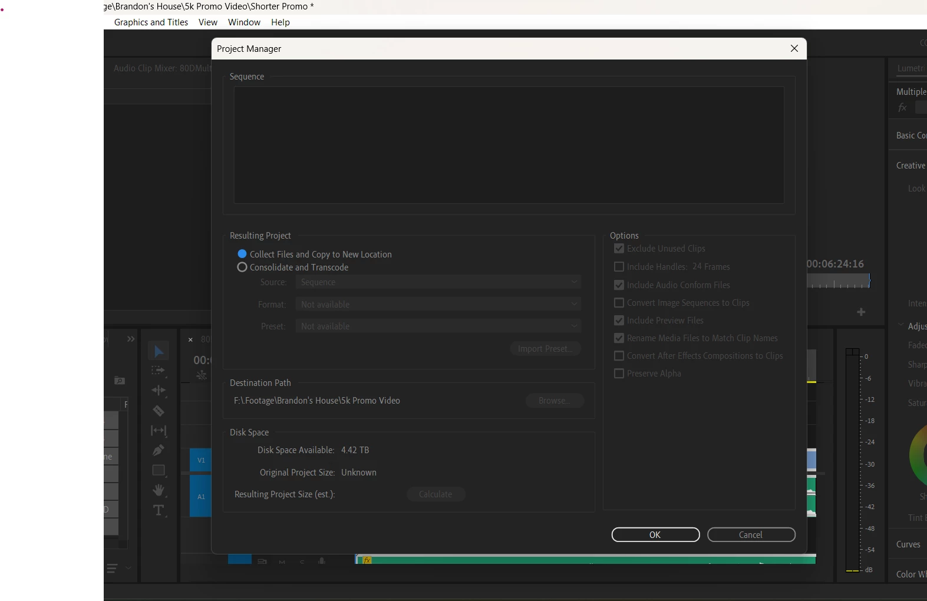The width and height of the screenshot is (927, 601).
Task: Check the Preserve Alpha option
Action: click(619, 374)
